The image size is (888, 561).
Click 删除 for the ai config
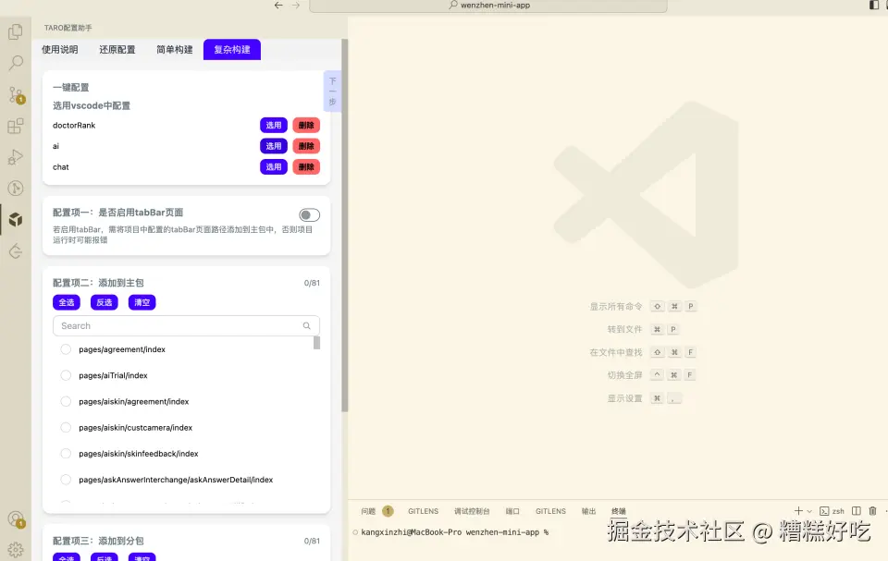click(x=306, y=146)
